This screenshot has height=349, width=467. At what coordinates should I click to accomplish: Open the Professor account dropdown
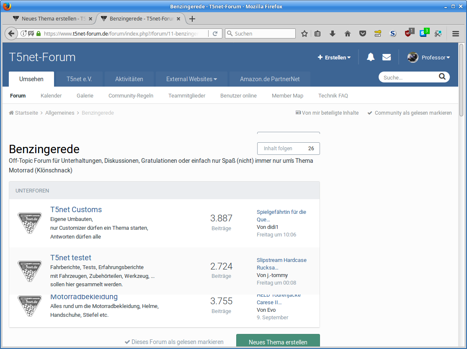[436, 57]
